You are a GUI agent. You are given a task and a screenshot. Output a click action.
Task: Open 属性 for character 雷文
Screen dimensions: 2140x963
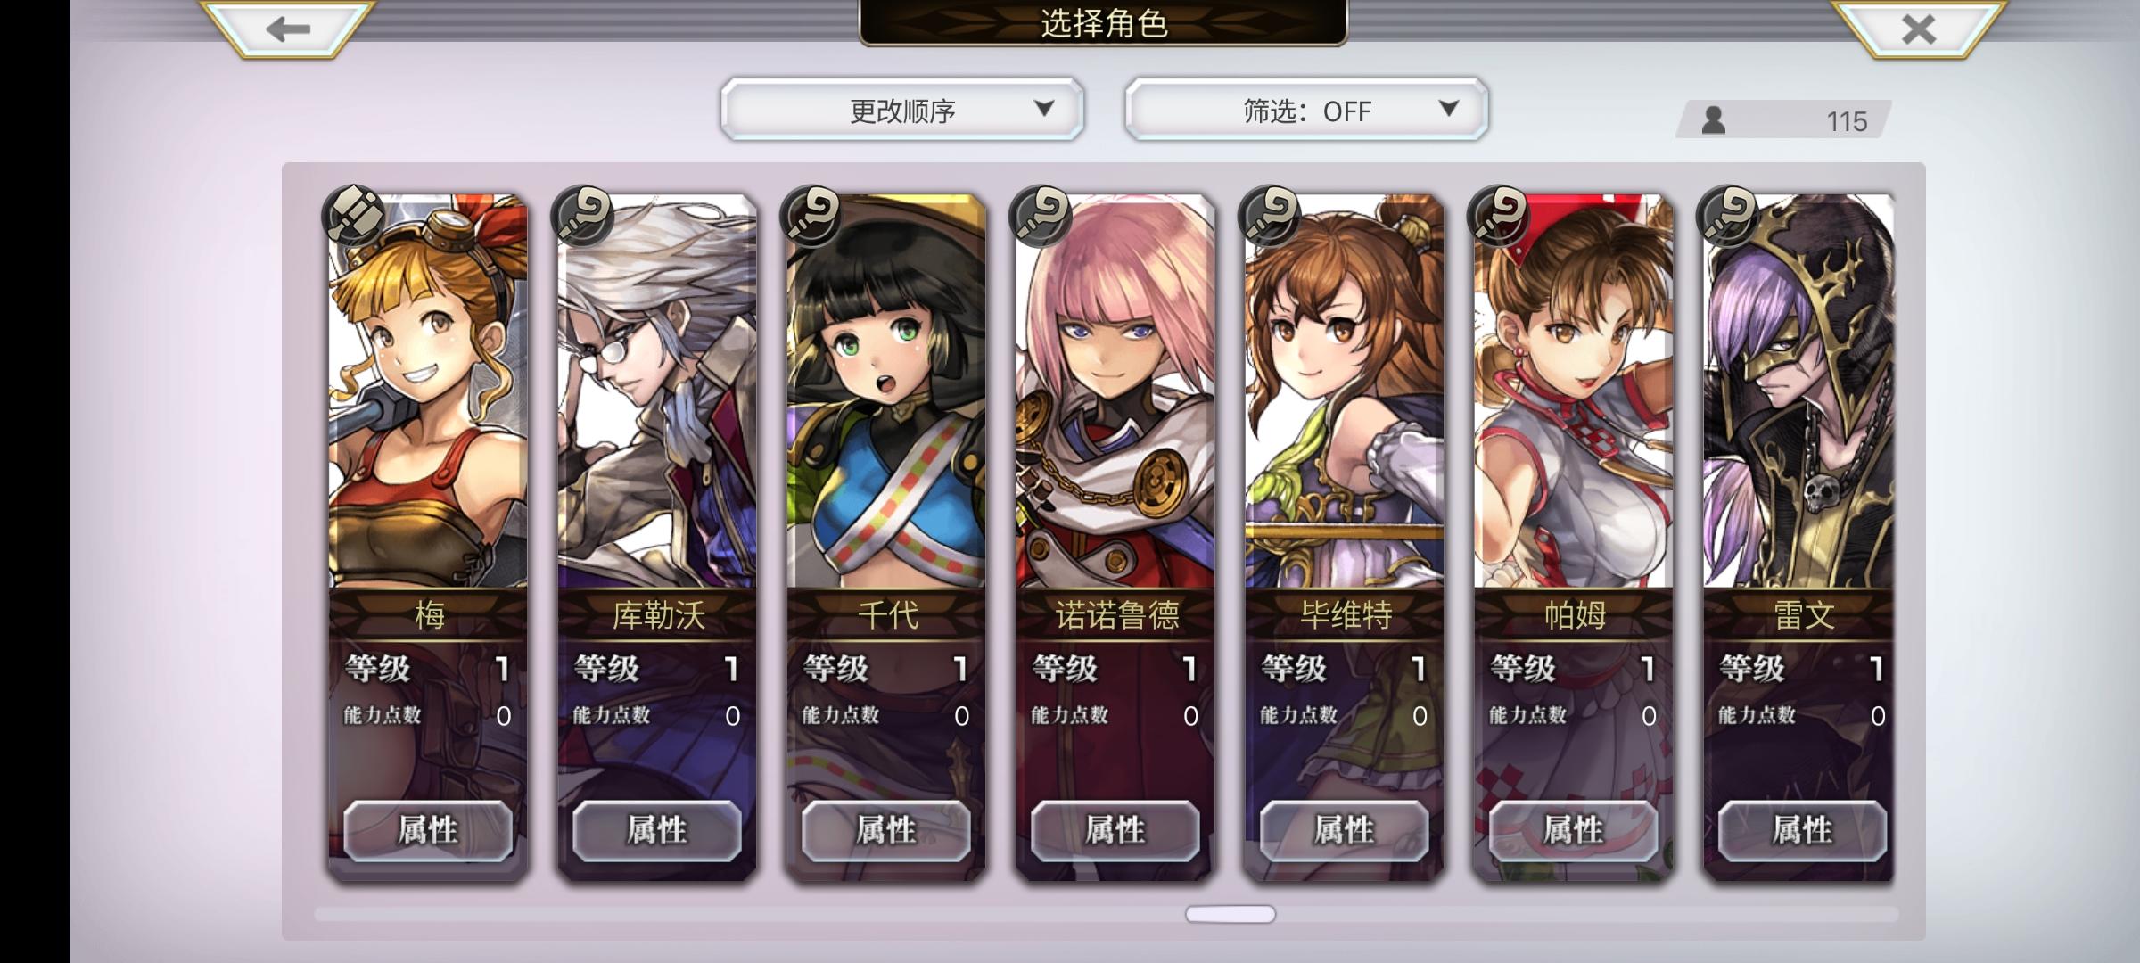(1802, 830)
